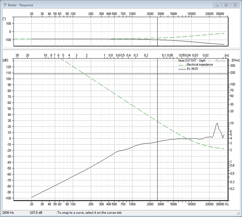The height and width of the screenshot is (217, 242).
Task: Maximize the Basta! Response window
Action: click(226, 5)
